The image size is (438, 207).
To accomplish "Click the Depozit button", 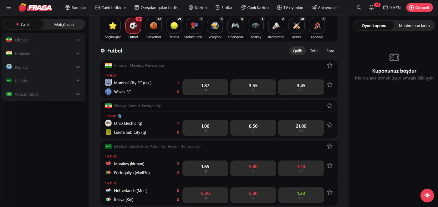I will tap(420, 8).
